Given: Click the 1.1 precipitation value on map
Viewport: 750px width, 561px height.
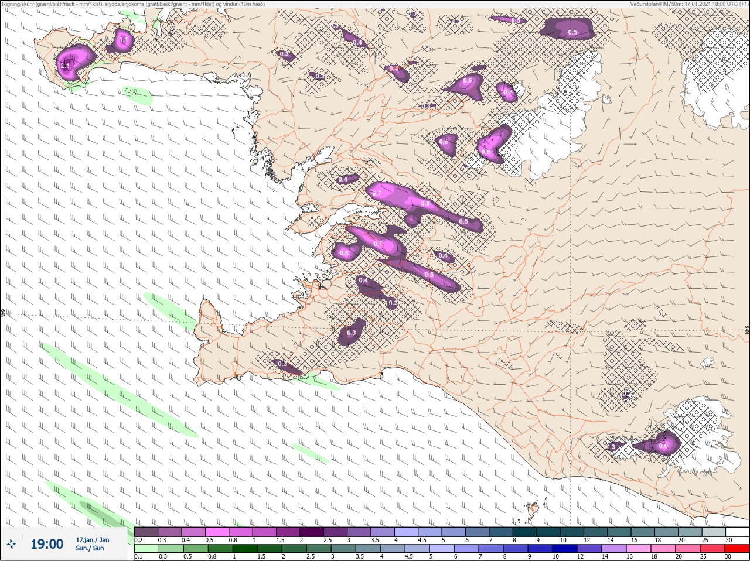Looking at the screenshot, I should [124, 40].
